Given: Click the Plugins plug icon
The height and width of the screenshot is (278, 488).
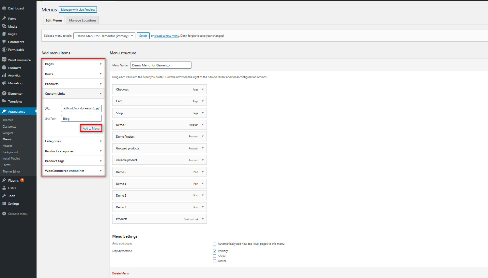Looking at the screenshot, I should 4,180.
